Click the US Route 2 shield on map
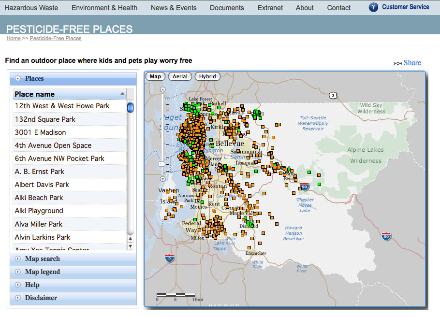440x317 pixels. [333, 95]
